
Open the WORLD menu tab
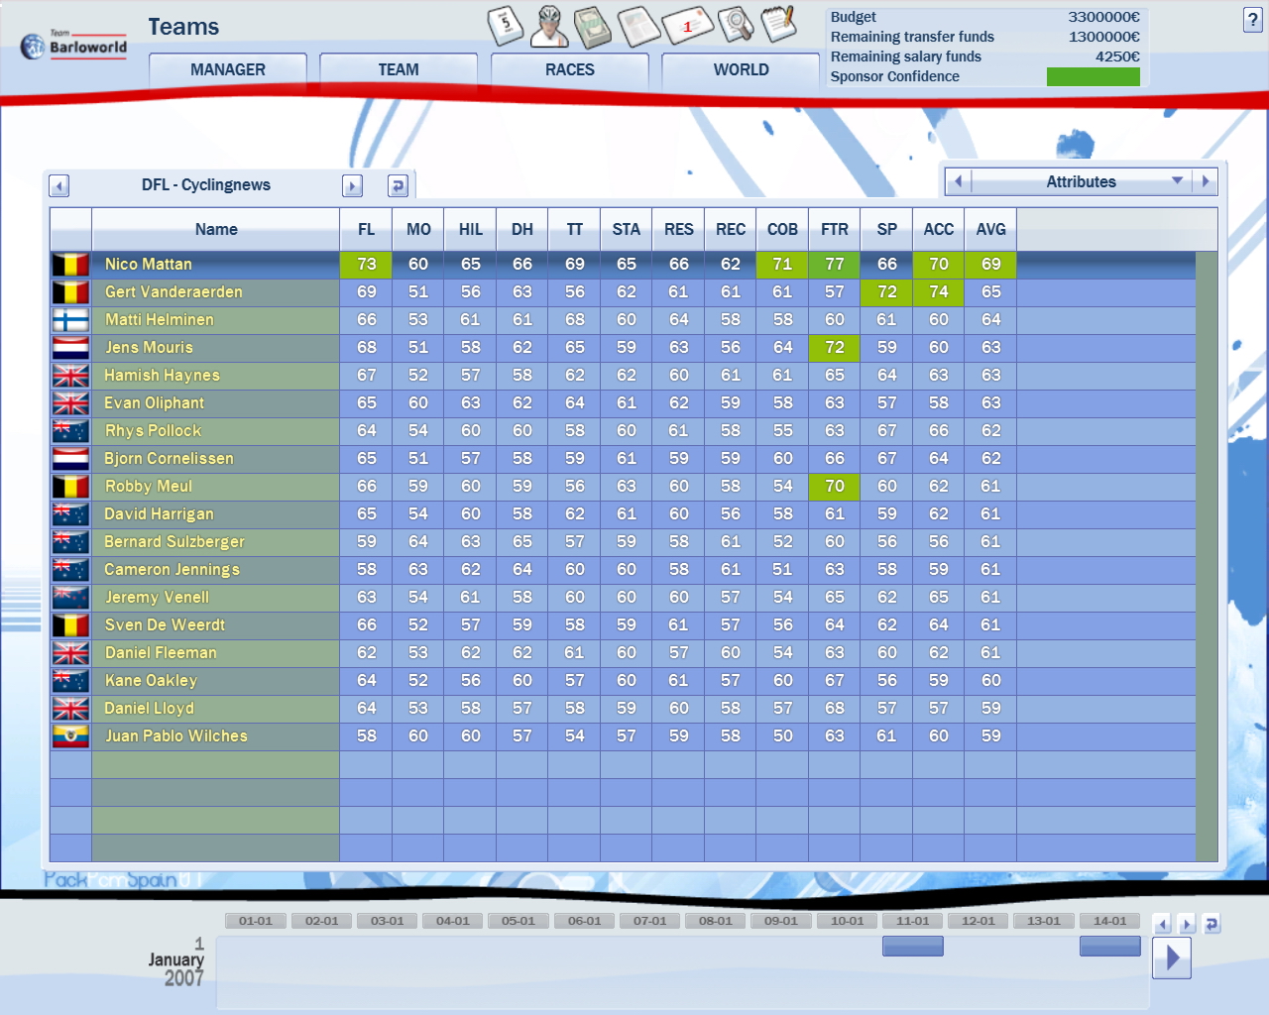click(741, 70)
